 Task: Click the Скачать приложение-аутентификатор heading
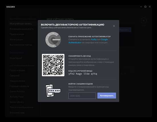pyautogui.click(x=90, y=36)
